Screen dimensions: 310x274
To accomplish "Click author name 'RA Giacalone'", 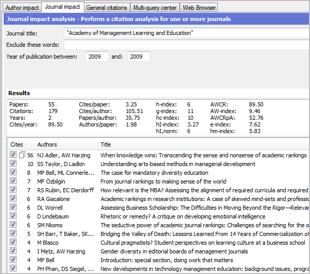I will click(54, 199).
